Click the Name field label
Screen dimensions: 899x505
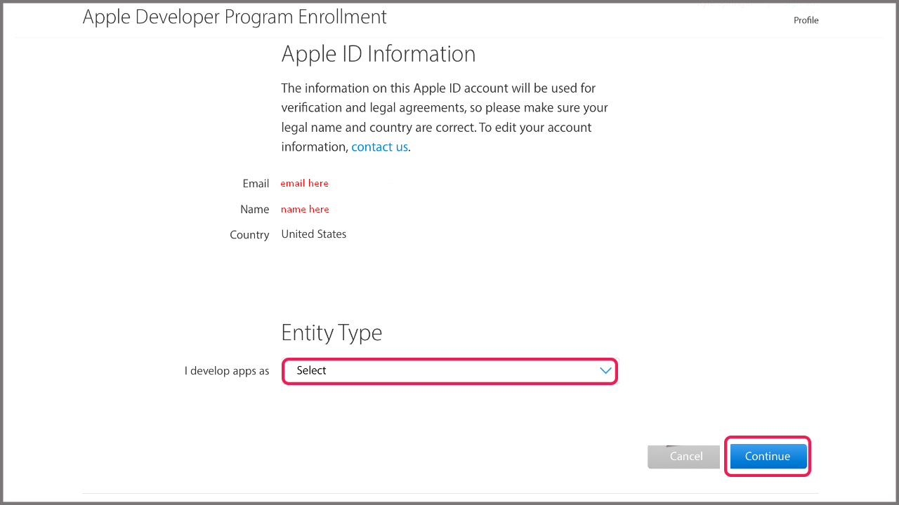point(254,210)
